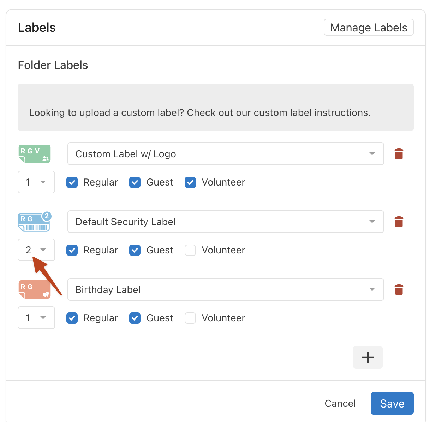Open the Default Security Label dropdown
Screen dimensions: 430x422
point(372,222)
